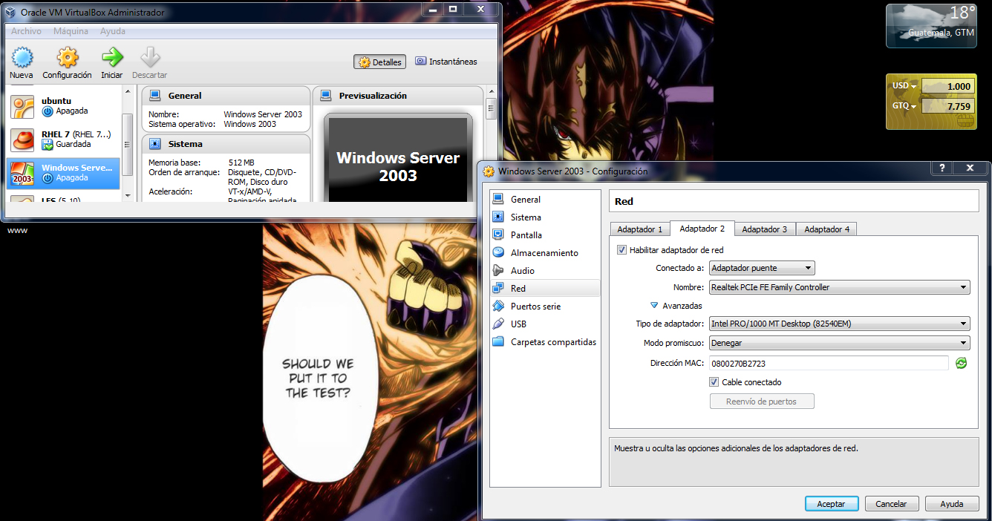Open the Carpetas compartidas settings category

[545, 342]
